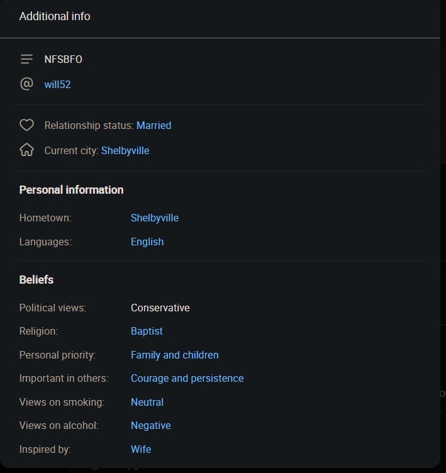The image size is (446, 473).
Task: Open the Courage and persistence link
Action: pyautogui.click(x=187, y=378)
